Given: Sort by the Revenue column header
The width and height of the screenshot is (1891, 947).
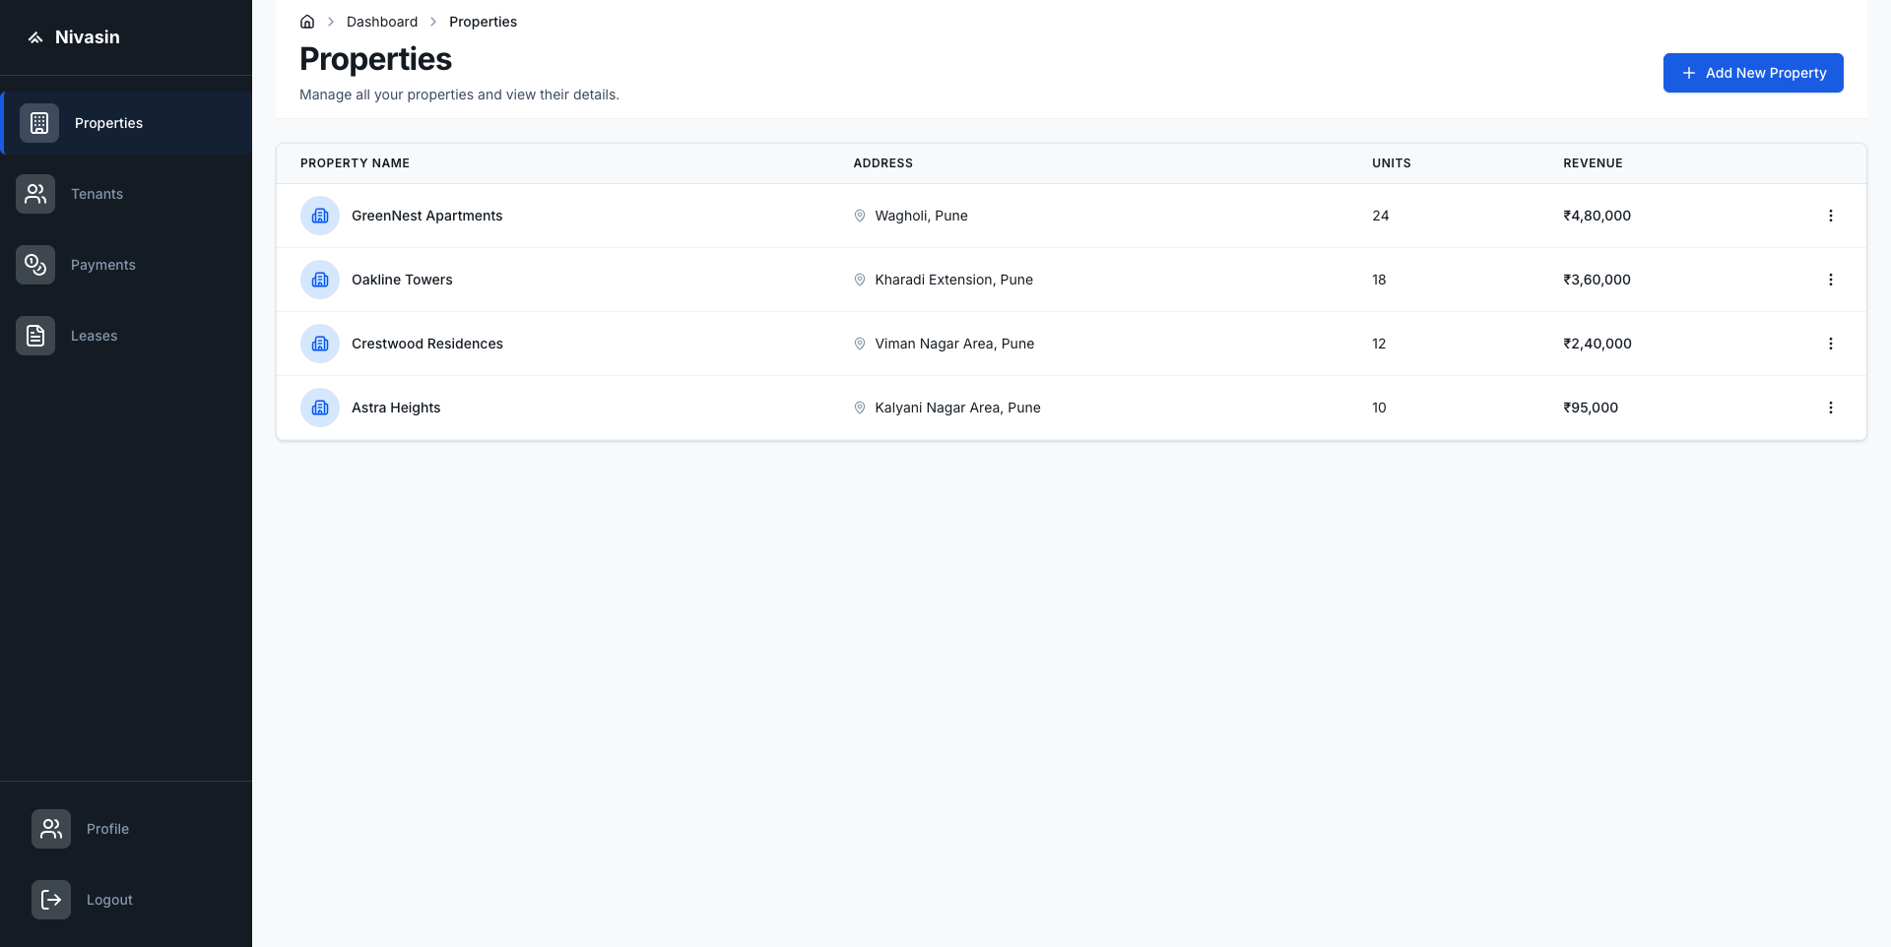Looking at the screenshot, I should tap(1593, 162).
